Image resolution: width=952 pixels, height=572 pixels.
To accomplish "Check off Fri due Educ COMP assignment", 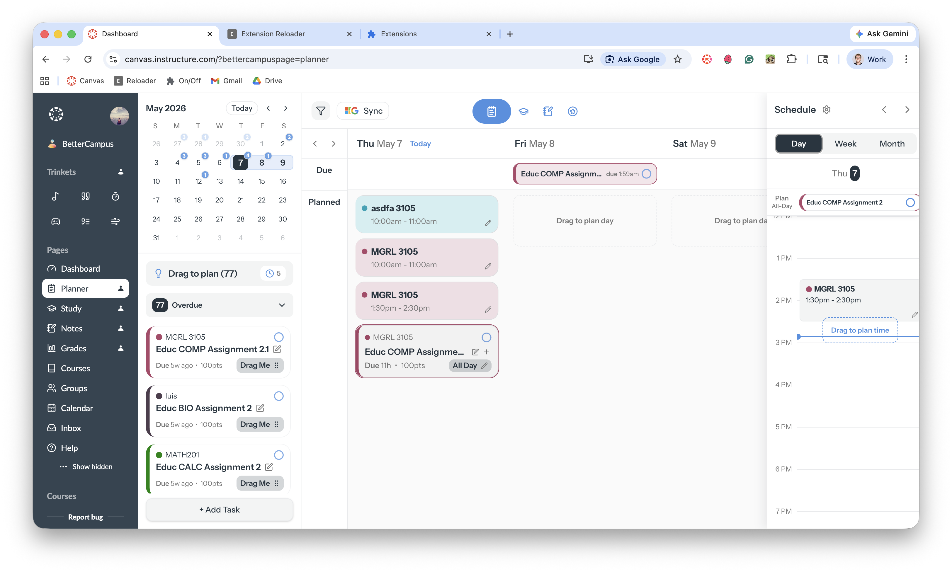I will (646, 174).
